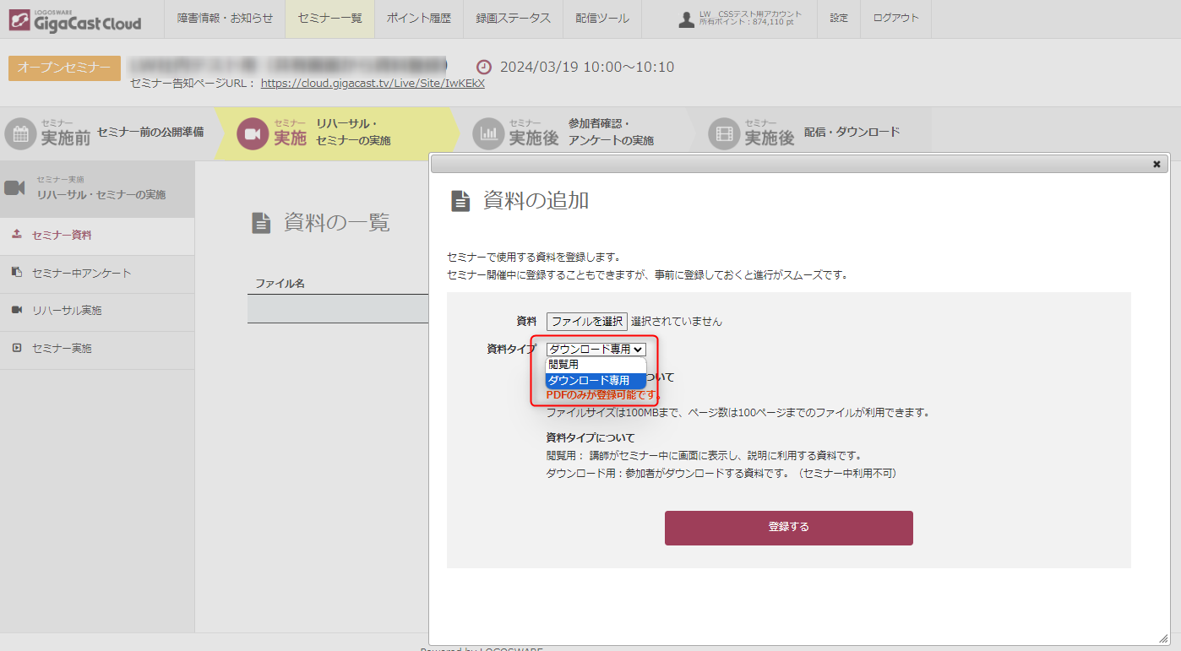The width and height of the screenshot is (1181, 651).
Task: Open the seminar announcement page URL
Action: point(373,84)
